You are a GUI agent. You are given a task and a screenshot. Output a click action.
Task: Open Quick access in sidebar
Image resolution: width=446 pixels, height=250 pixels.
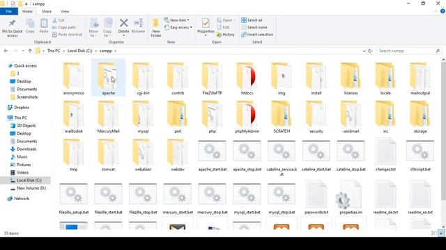coord(25,66)
